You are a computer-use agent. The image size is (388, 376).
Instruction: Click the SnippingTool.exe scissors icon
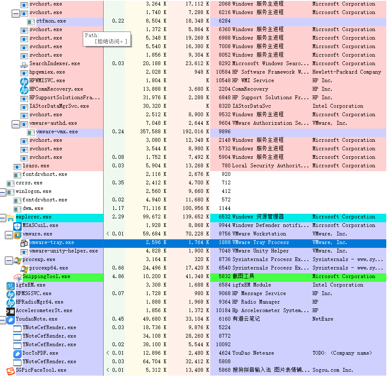(x=17, y=277)
